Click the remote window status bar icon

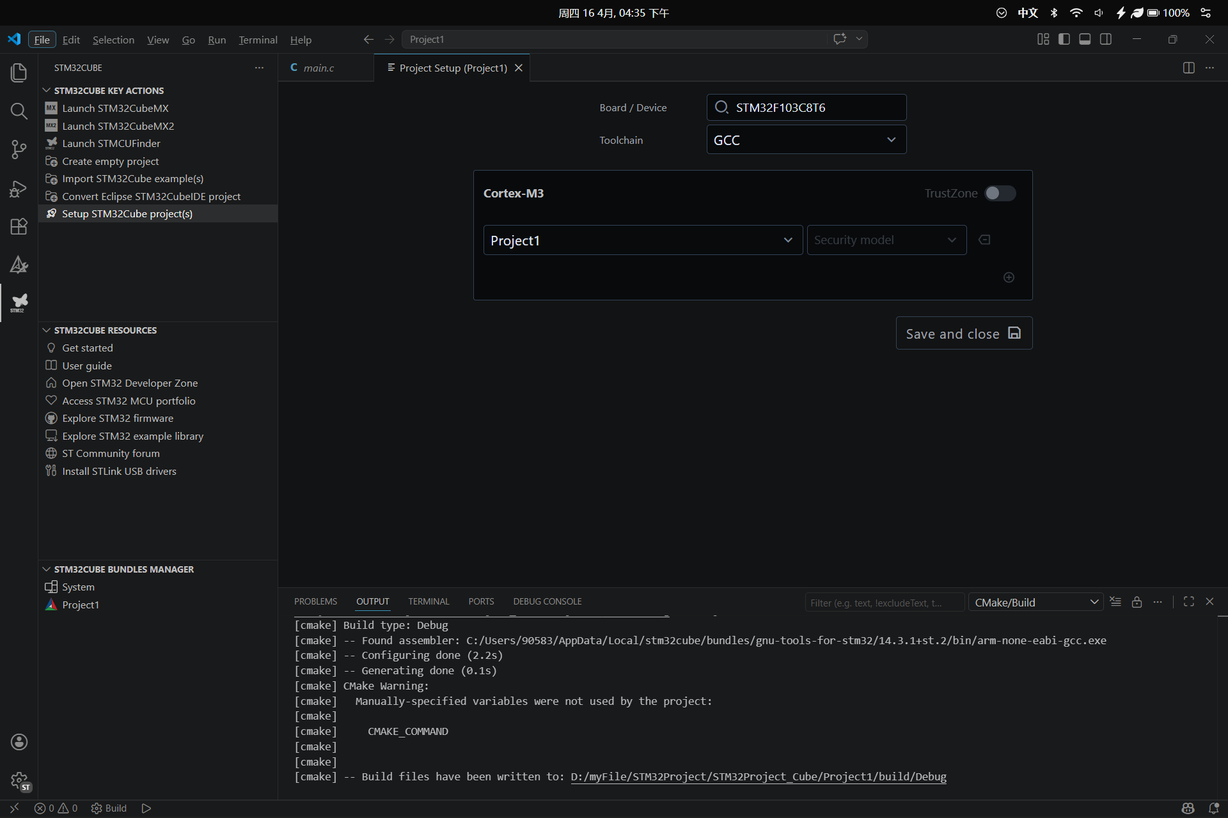coord(14,808)
